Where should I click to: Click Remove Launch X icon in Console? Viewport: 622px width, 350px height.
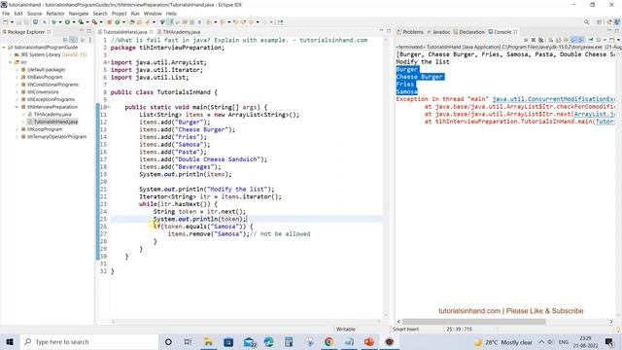pyautogui.click(x=534, y=40)
